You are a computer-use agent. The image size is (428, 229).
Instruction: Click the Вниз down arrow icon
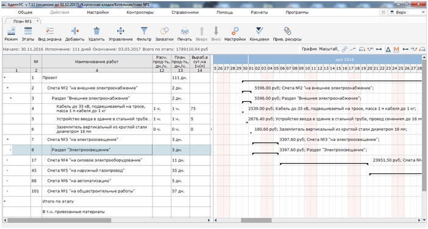click(x=216, y=31)
